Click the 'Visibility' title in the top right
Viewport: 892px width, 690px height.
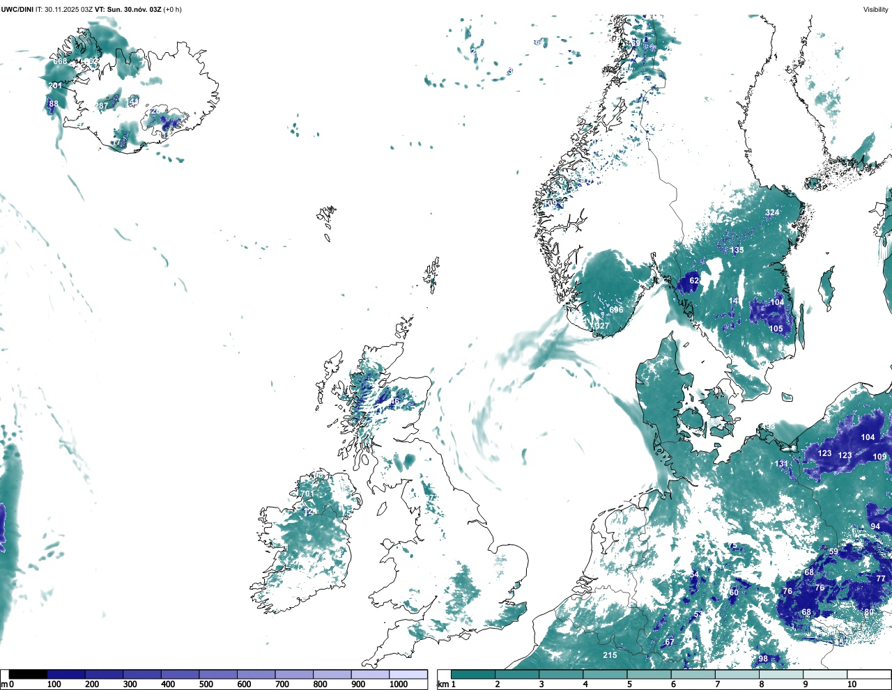tap(876, 10)
